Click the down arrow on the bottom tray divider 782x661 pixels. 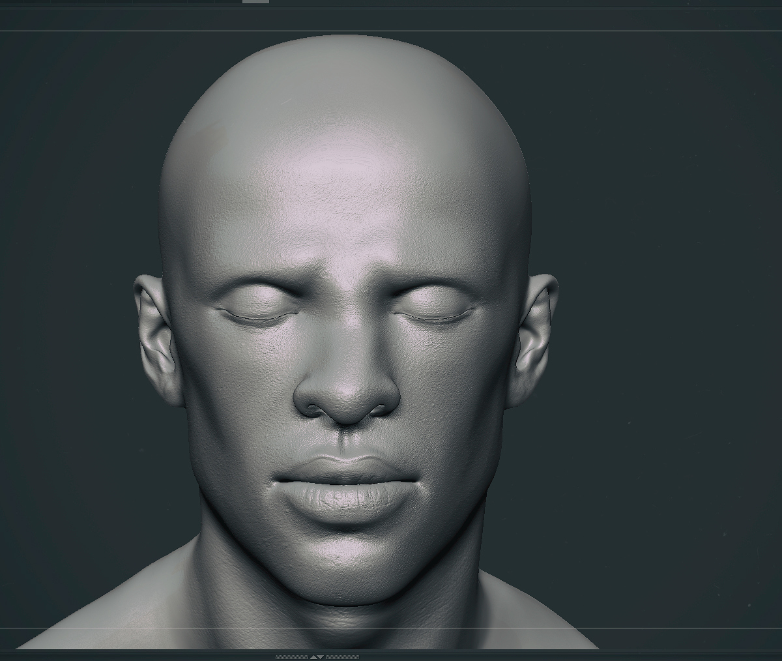point(320,657)
